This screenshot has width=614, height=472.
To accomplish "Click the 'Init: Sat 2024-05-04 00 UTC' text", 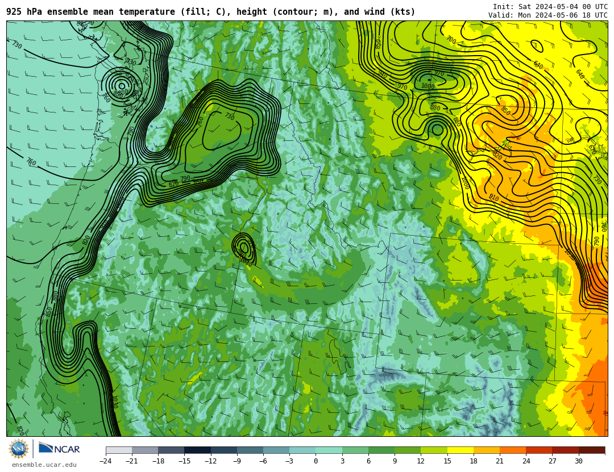I will pyautogui.click(x=550, y=7).
